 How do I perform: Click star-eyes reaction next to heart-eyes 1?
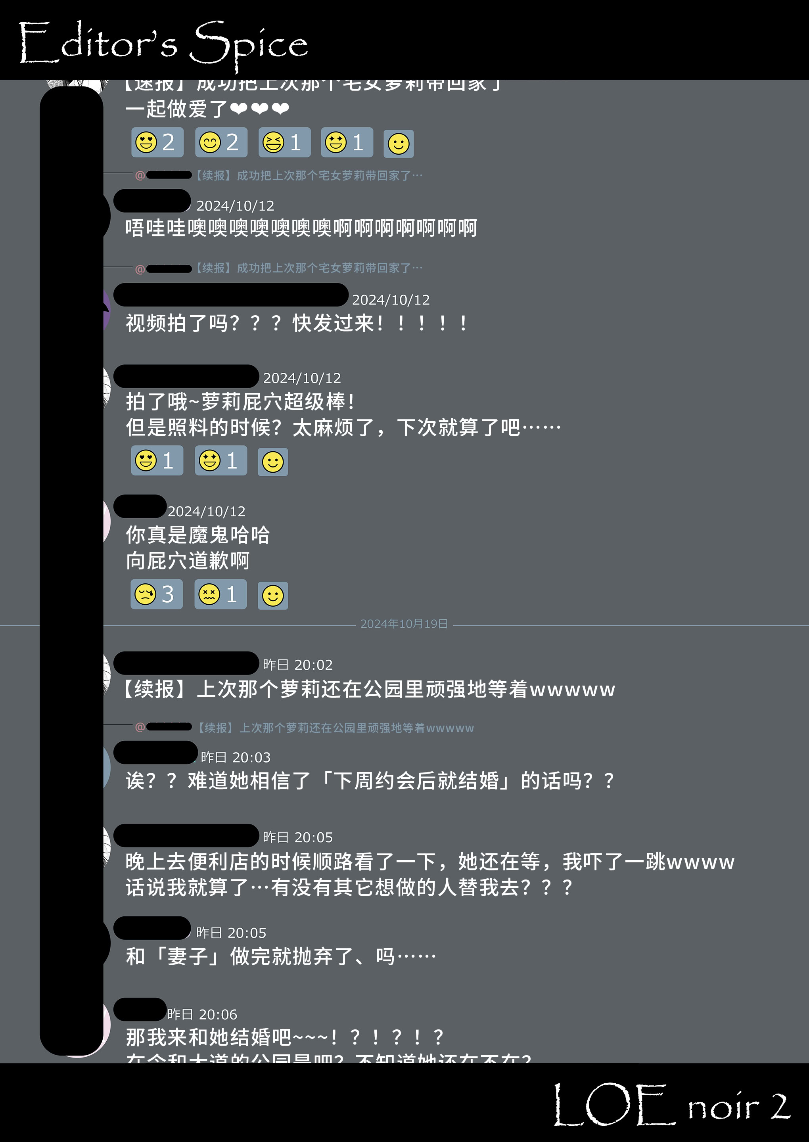point(220,461)
